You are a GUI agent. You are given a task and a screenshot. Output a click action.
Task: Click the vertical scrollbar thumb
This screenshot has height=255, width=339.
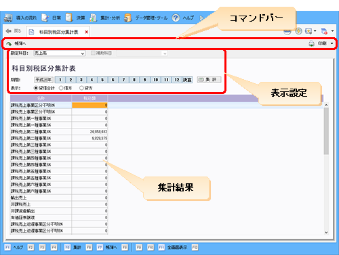click(326, 131)
